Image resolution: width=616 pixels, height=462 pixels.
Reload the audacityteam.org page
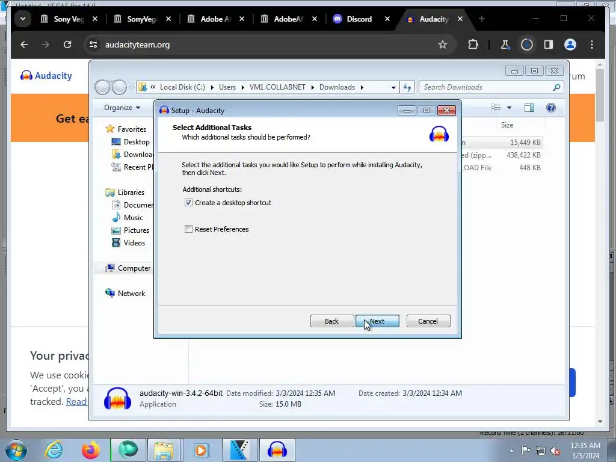tap(67, 45)
